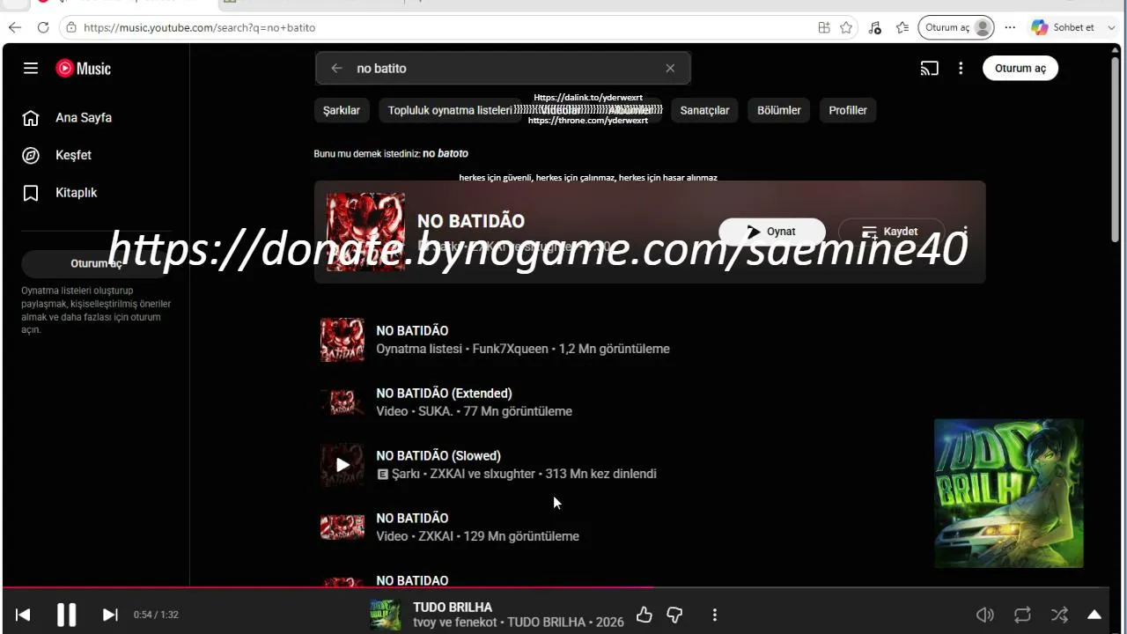1127x634 pixels.
Task: Click the "no batoto" search suggestion
Action: pos(446,153)
